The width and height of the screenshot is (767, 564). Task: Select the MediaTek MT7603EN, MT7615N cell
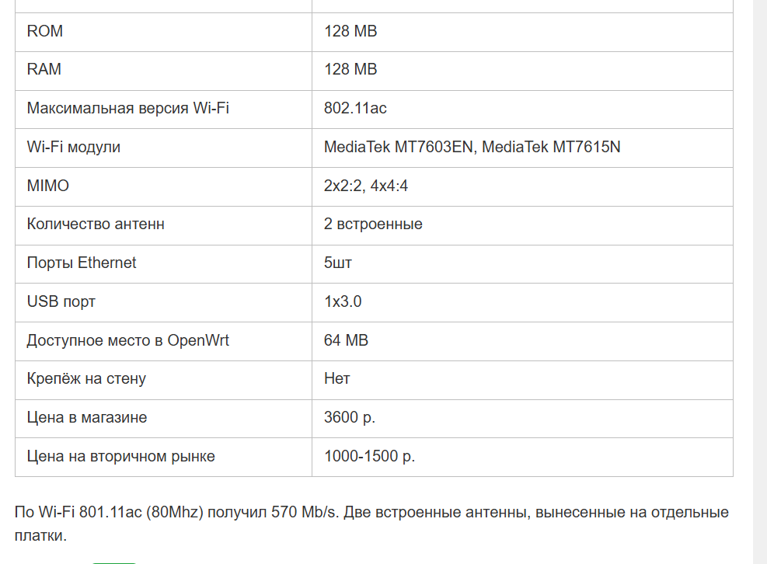(472, 147)
